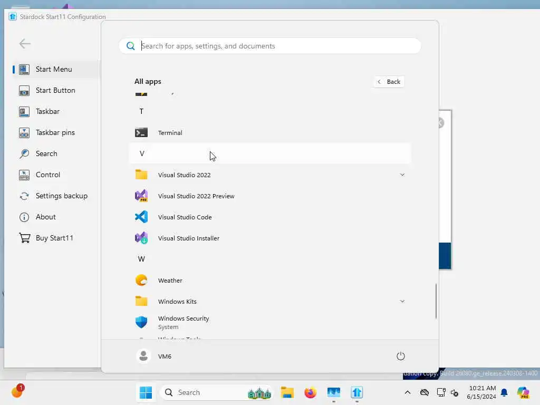The width and height of the screenshot is (540, 405).
Task: Click the Buy Start11 cart icon
Action: point(24,238)
